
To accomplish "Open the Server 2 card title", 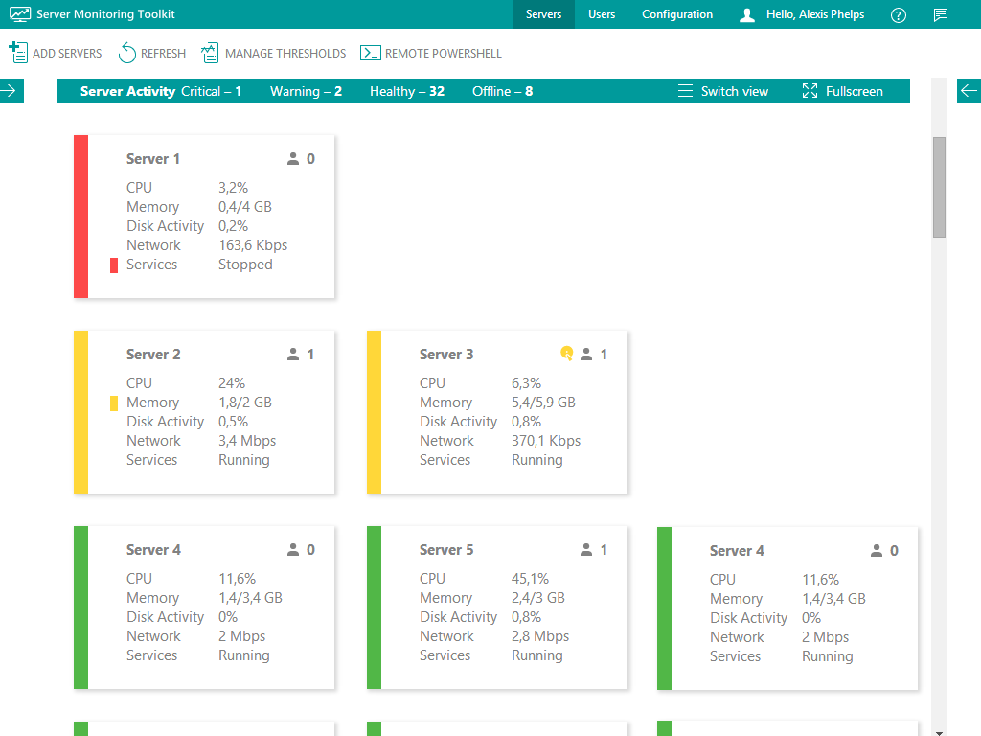I will 153,355.
